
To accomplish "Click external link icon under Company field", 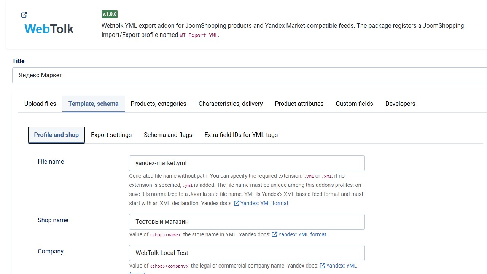I will (322, 266).
